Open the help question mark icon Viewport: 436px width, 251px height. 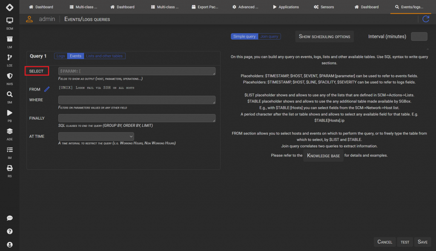pos(9,231)
